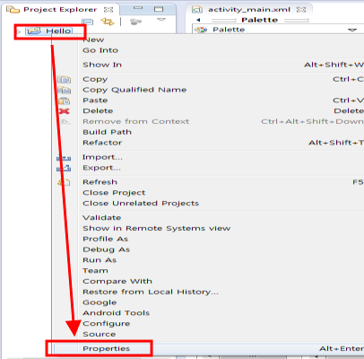Select the Hello project in tree
Image resolution: width=364 pixels, height=359 pixels.
[x=58, y=31]
